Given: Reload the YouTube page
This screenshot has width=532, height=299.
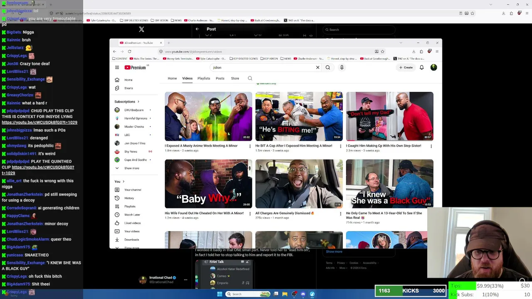Looking at the screenshot, I should (x=130, y=51).
